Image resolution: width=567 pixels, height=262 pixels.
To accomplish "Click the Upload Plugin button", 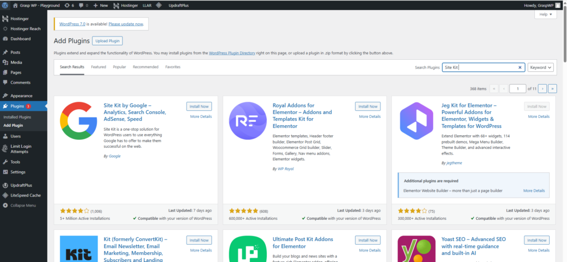I will [x=107, y=41].
